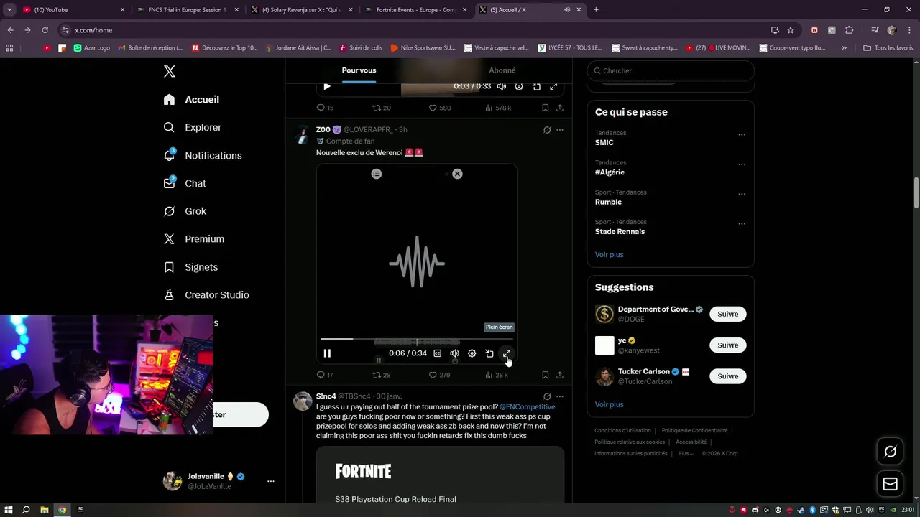Screen dimensions: 920x517
Task: Share the ZOO post
Action: [560, 375]
